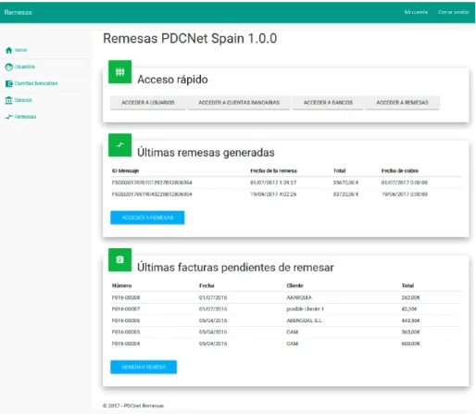476x414 pixels.
Task: Open Bancos section in the sidebar
Action: tap(23, 100)
